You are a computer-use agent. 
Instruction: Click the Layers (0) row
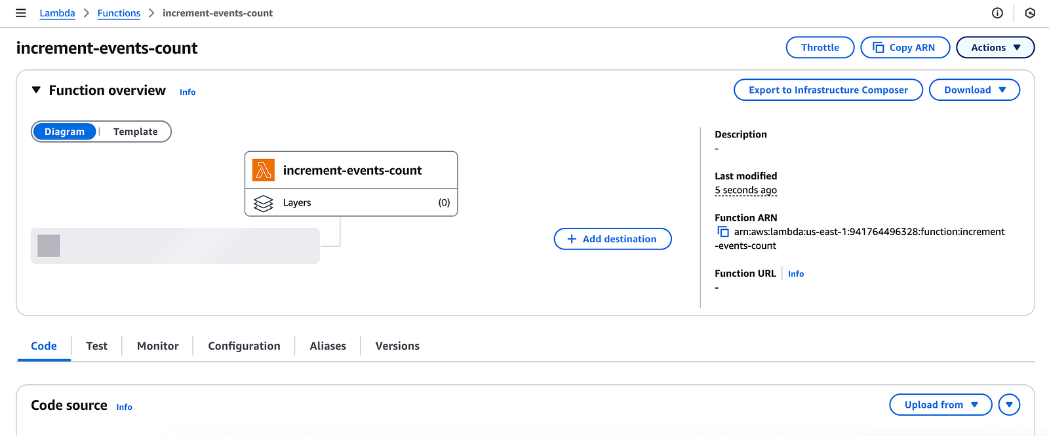[351, 203]
